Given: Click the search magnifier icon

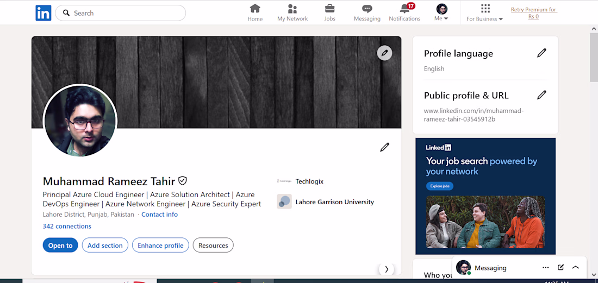Looking at the screenshot, I should click(66, 13).
